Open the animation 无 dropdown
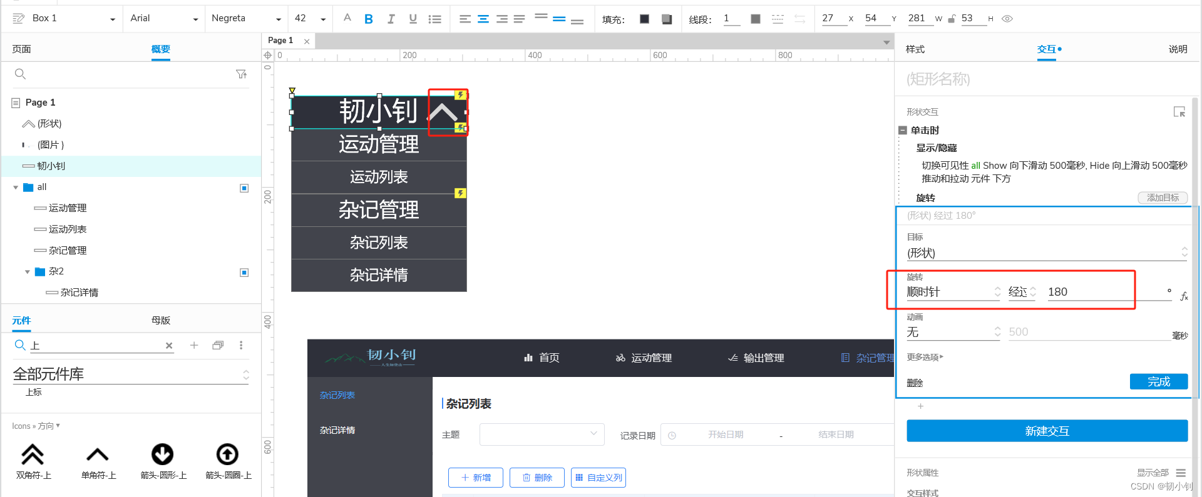1202x497 pixels. tap(953, 332)
